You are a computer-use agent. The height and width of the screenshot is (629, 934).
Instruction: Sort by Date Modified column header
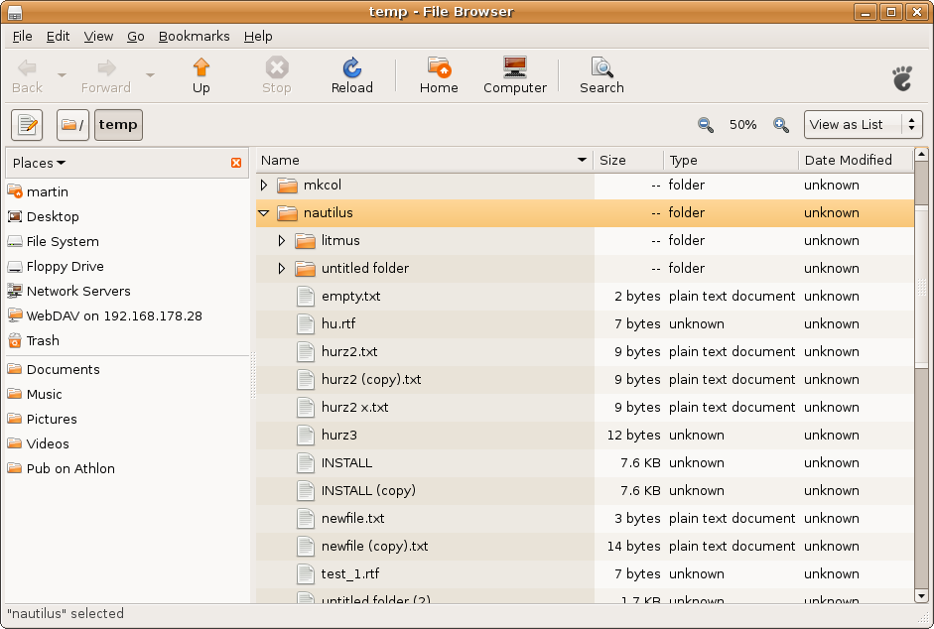click(x=848, y=160)
